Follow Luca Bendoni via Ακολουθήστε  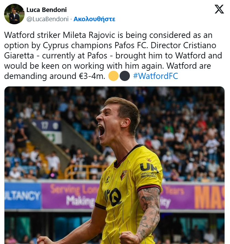tap(94, 19)
